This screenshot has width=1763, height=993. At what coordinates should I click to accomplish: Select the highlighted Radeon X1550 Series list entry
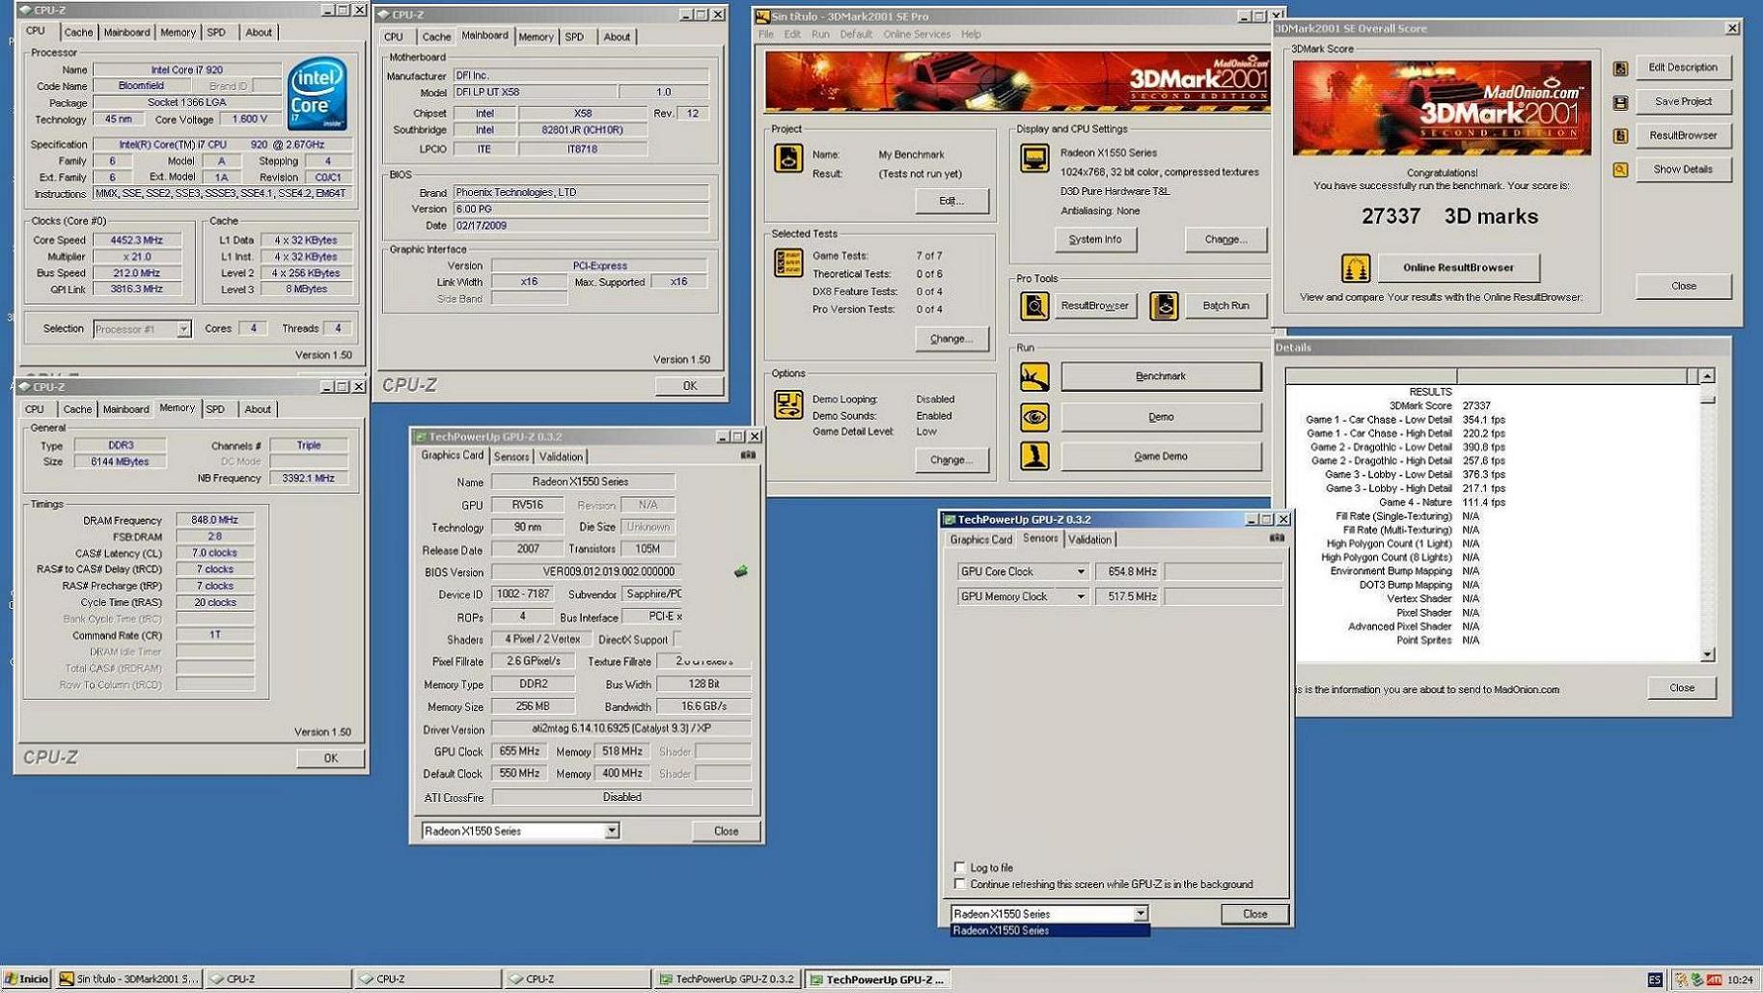tap(1050, 930)
